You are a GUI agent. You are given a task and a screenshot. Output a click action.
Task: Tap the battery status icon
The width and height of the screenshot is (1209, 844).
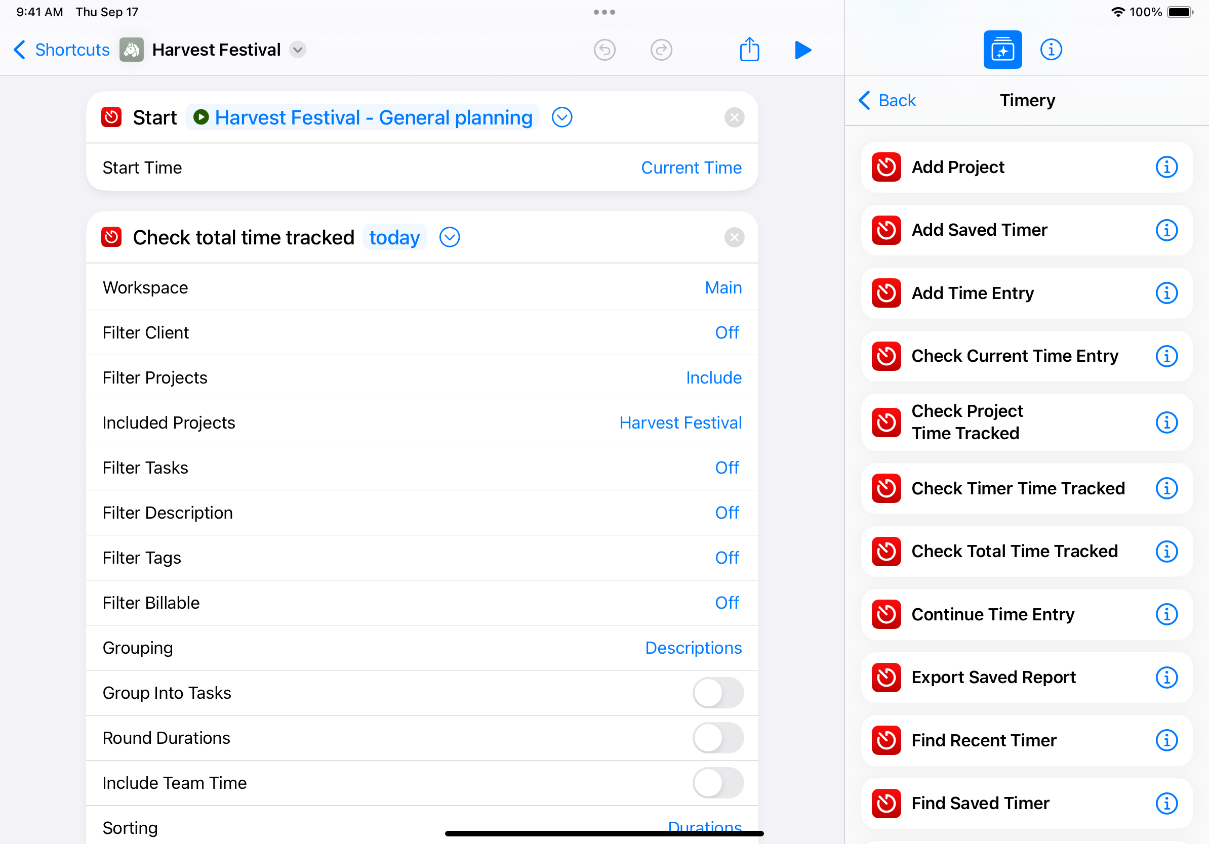coord(1181,12)
